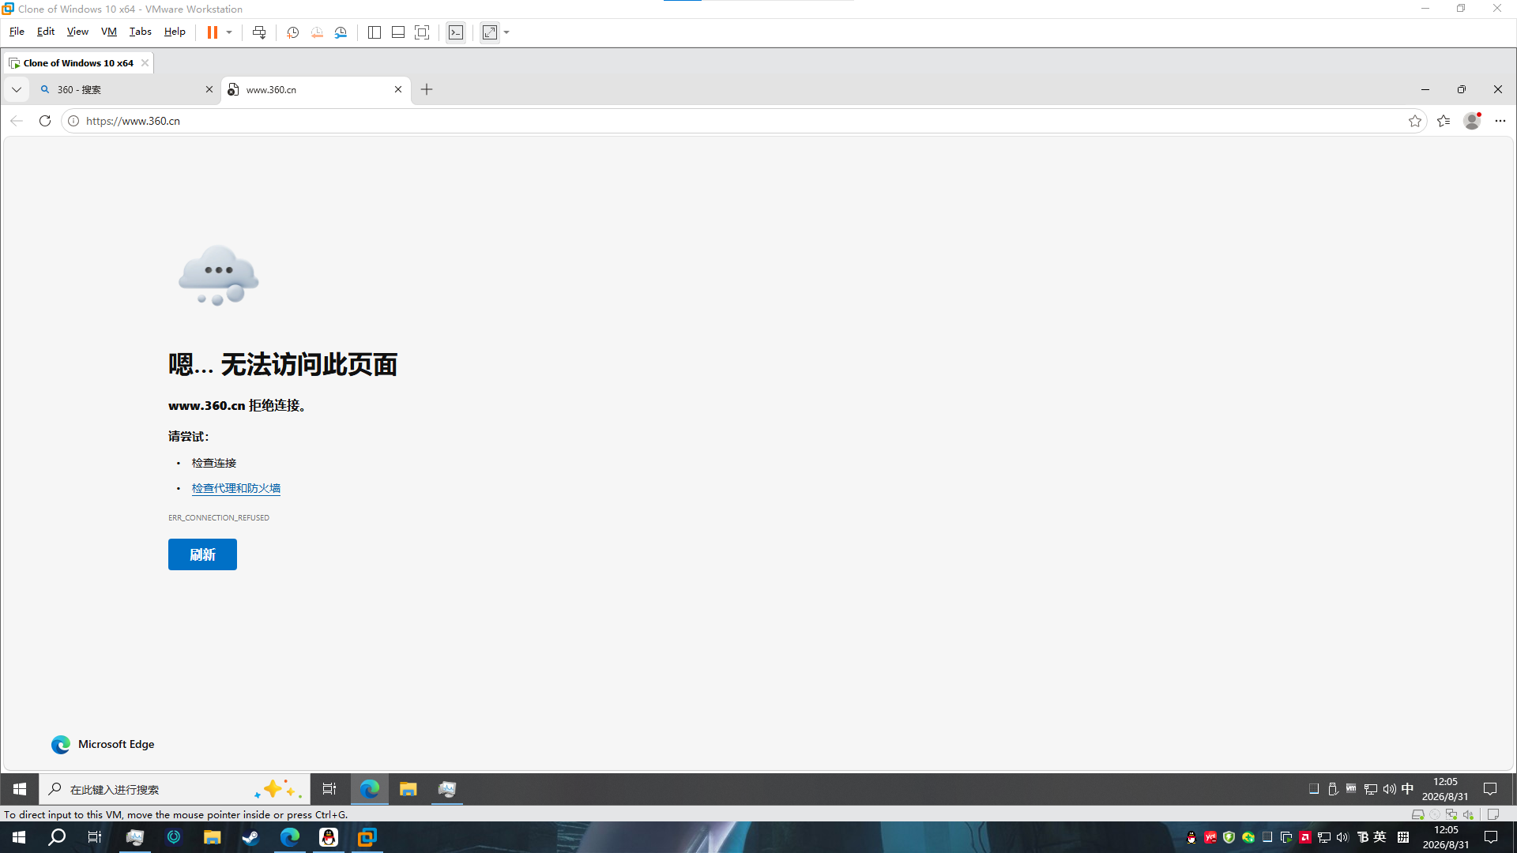Click VMware network adapter status icon

(x=1451, y=814)
